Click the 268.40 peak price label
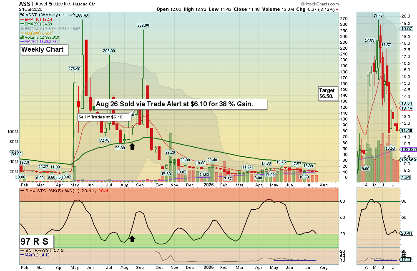Viewport: 417px width, 271px height. pos(82,15)
